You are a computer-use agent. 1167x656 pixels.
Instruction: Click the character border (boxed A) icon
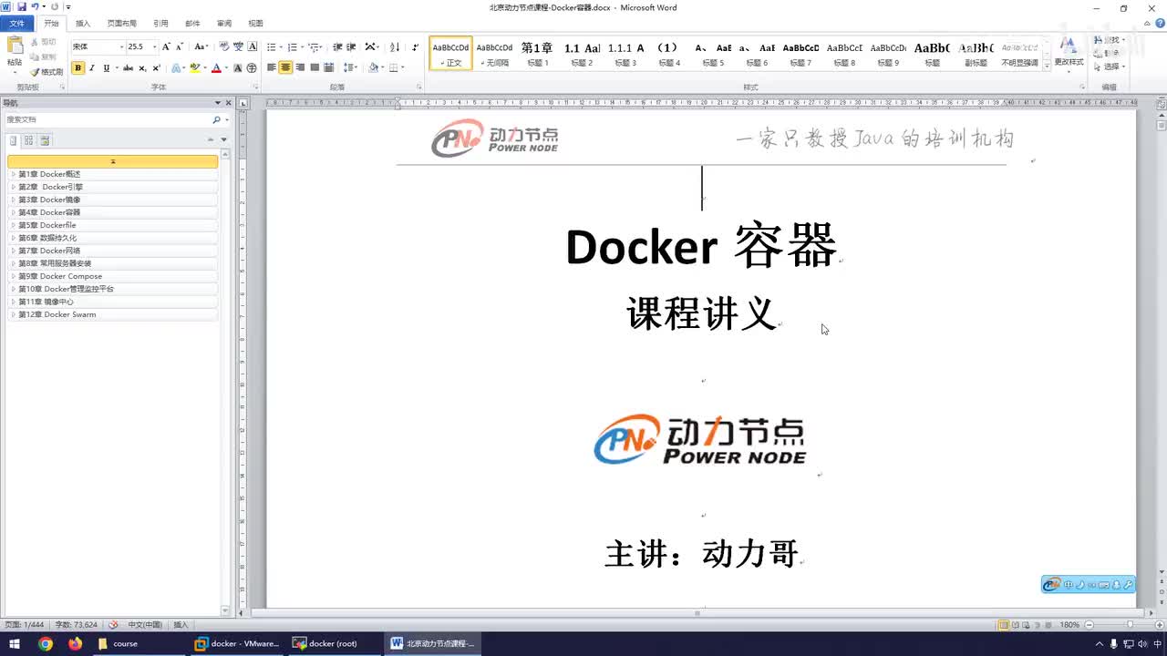pos(253,46)
